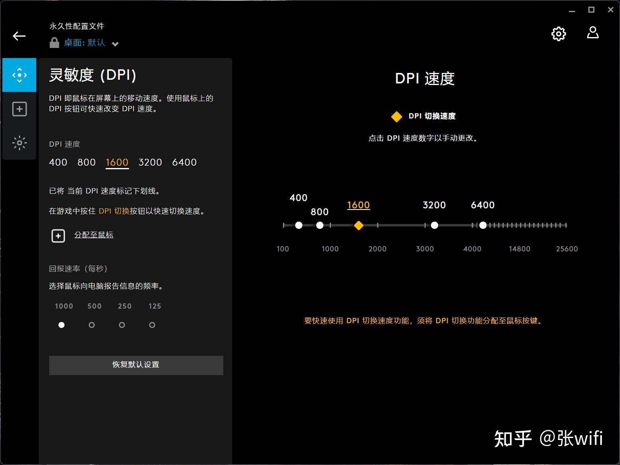Expand the 桌面: 默认 profile dropdown

click(x=115, y=44)
